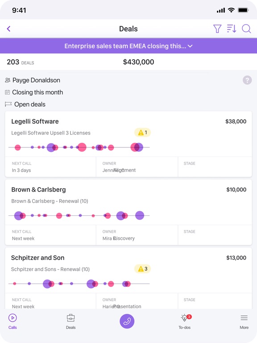Click the warning badge on Schpitzer and Son

tap(142, 269)
